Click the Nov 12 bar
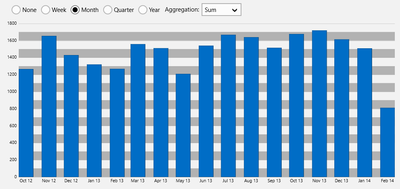Image resolution: width=400 pixels, height=189 pixels. tap(49, 106)
